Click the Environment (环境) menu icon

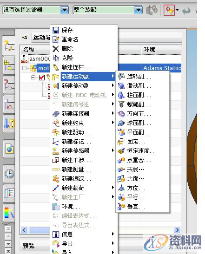[x=56, y=207]
